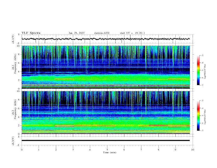Click the upper color bar log(PSD) label
This screenshot has height=168, width=217.
(205, 72)
